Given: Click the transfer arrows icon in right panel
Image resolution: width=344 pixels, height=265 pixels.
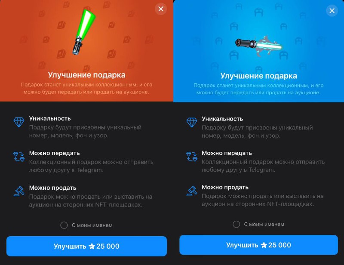Looking at the screenshot, I should coord(192,157).
